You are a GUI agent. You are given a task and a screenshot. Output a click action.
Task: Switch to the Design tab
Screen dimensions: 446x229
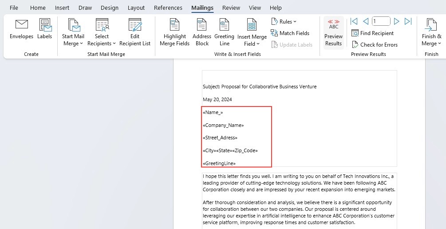coord(110,8)
